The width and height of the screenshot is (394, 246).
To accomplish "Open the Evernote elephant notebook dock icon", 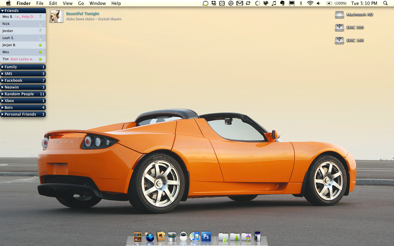I will pos(161,237).
